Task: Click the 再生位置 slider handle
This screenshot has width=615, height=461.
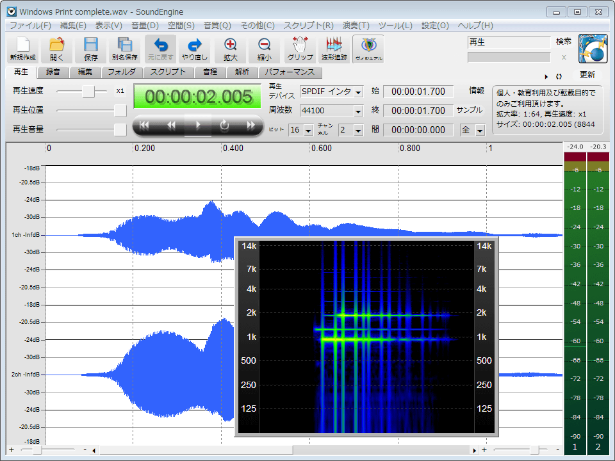Action: 120,111
